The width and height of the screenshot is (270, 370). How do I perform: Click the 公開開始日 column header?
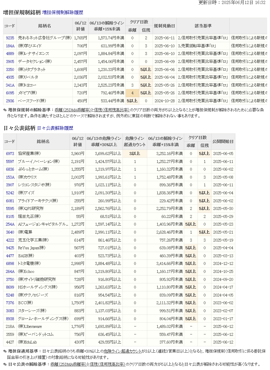(x=223, y=142)
